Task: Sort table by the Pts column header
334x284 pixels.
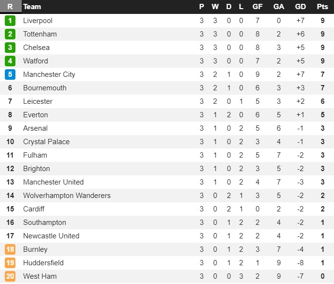Action: tap(322, 7)
